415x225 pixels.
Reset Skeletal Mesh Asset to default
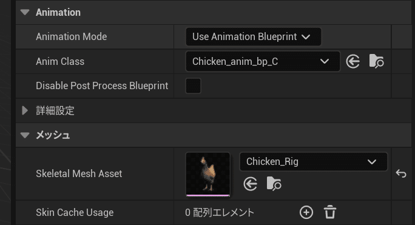401,173
